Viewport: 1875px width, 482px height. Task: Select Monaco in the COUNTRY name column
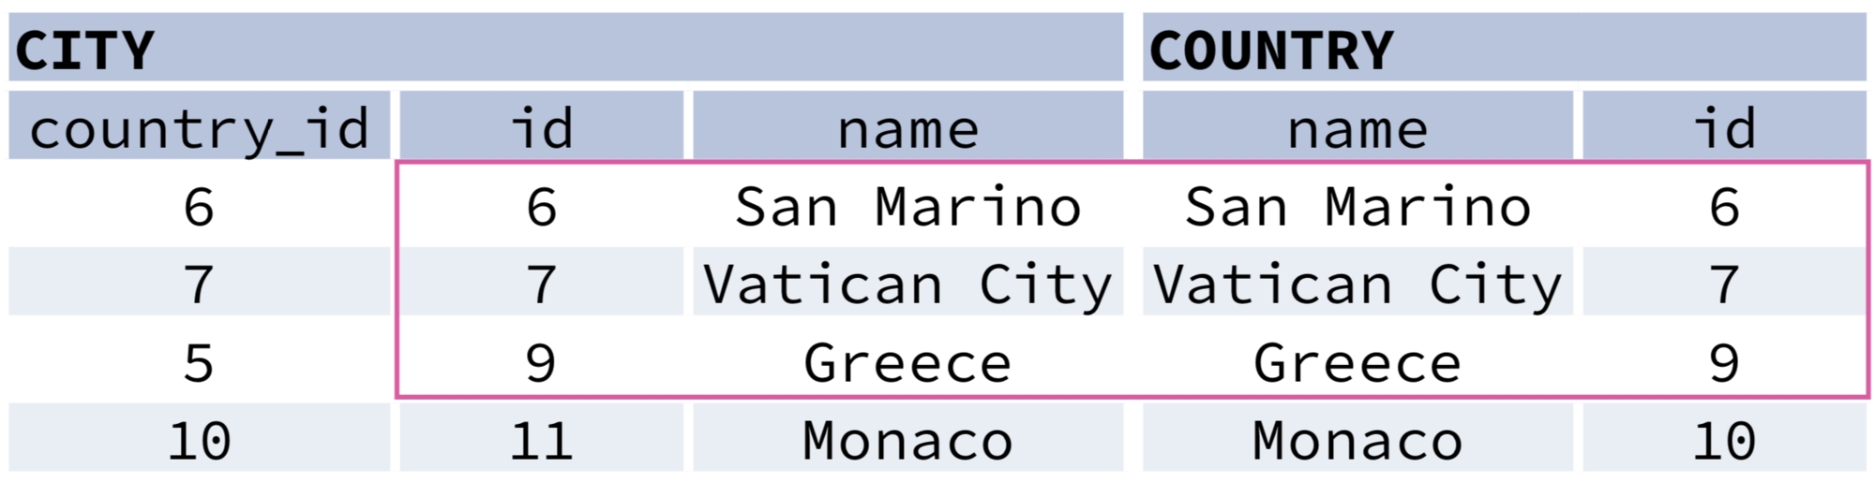[1357, 441]
